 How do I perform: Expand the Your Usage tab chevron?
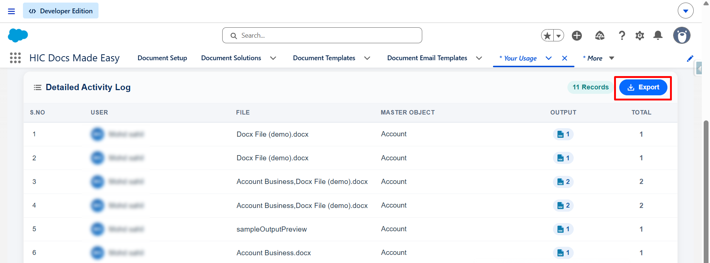(549, 58)
